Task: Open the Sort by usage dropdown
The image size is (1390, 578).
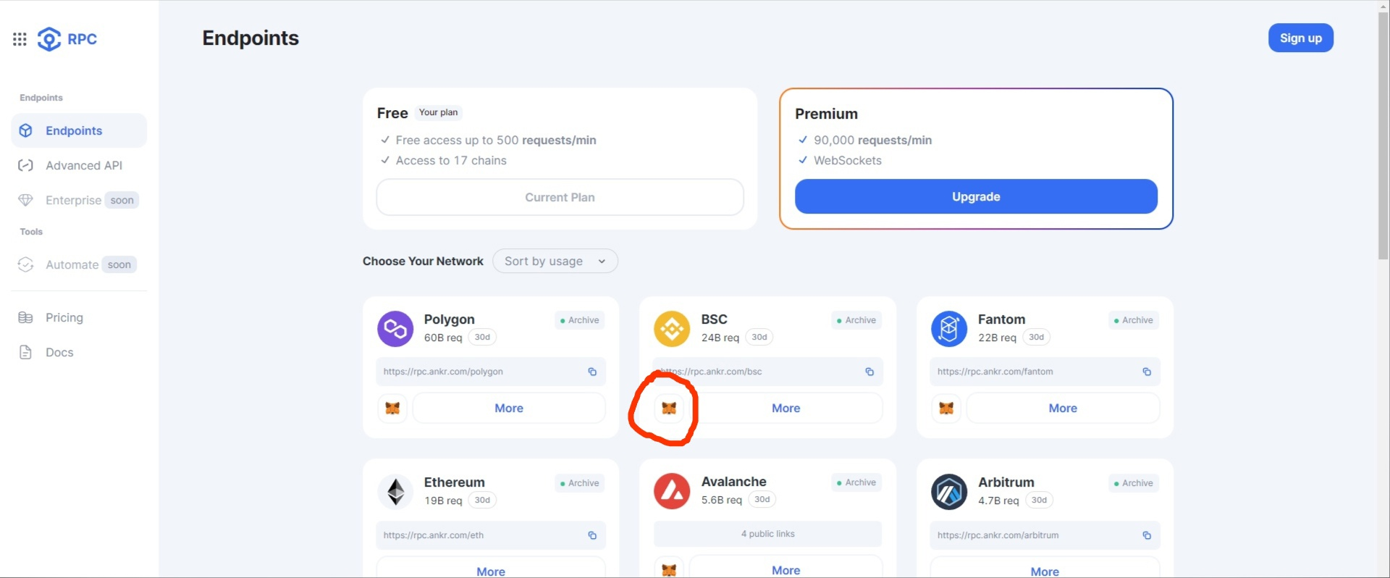Action: [555, 261]
